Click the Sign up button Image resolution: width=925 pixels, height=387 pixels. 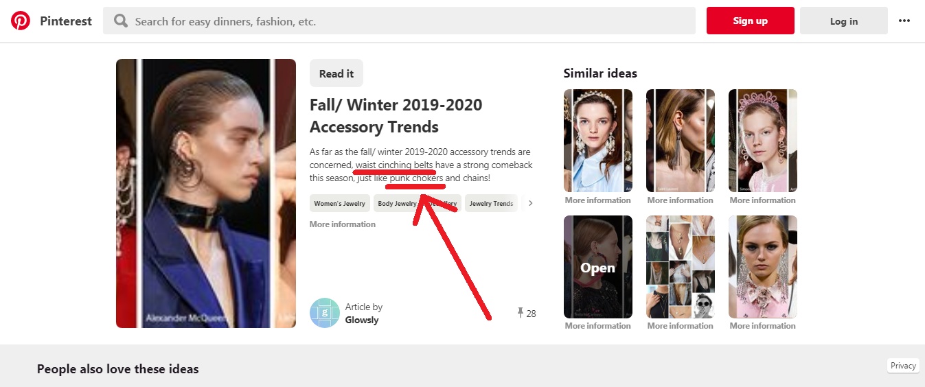click(x=750, y=21)
